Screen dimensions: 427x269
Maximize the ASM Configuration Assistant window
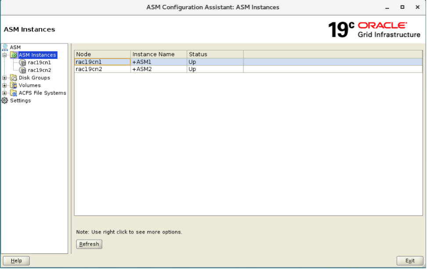tap(402, 7)
